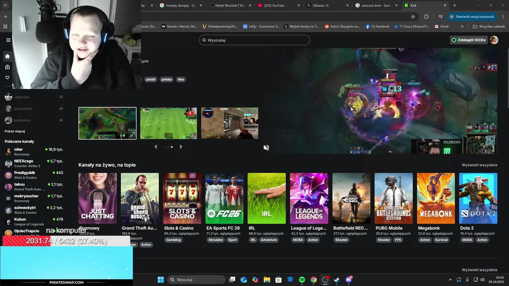Open the Kick user avatar
This screenshot has width=509, height=286.
coord(494,40)
